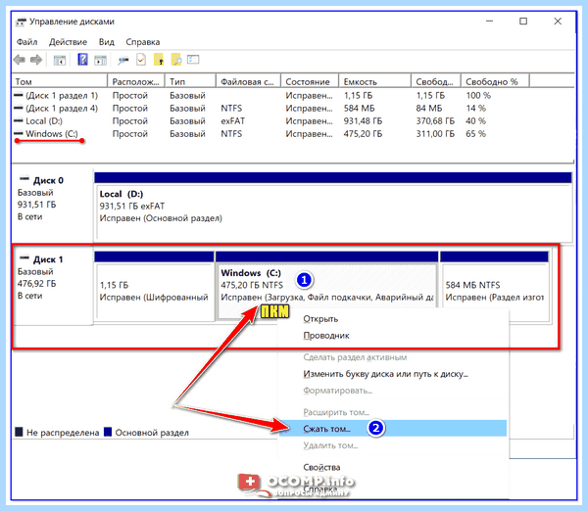Click the Не распределена legend color square
Image resolution: width=588 pixels, height=511 pixels.
19,432
